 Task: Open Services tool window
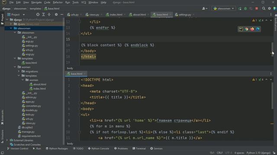coord(156,149)
